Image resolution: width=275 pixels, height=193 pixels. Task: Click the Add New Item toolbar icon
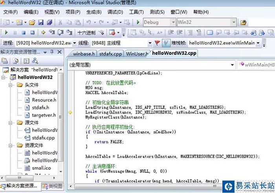tap(19, 22)
